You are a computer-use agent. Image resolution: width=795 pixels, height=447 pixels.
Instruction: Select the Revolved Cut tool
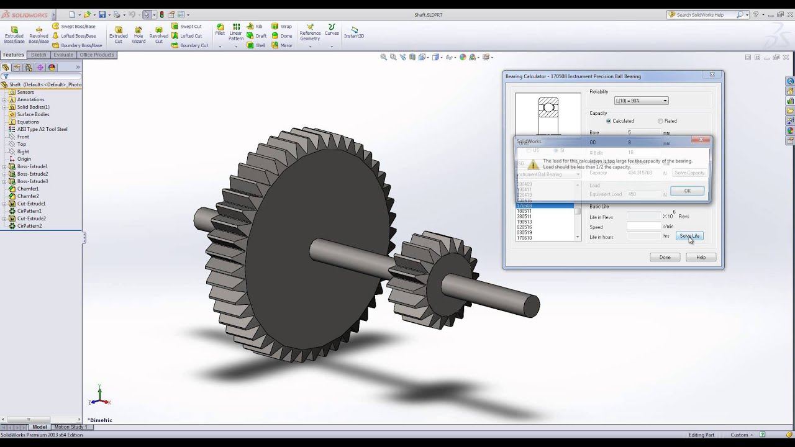[x=158, y=34]
